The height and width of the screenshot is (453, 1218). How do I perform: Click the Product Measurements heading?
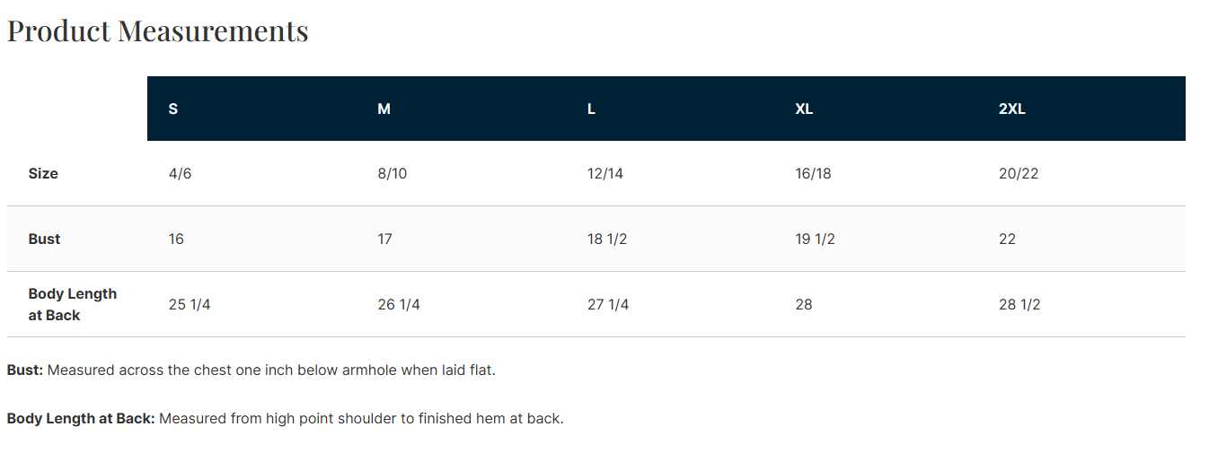coord(158,31)
